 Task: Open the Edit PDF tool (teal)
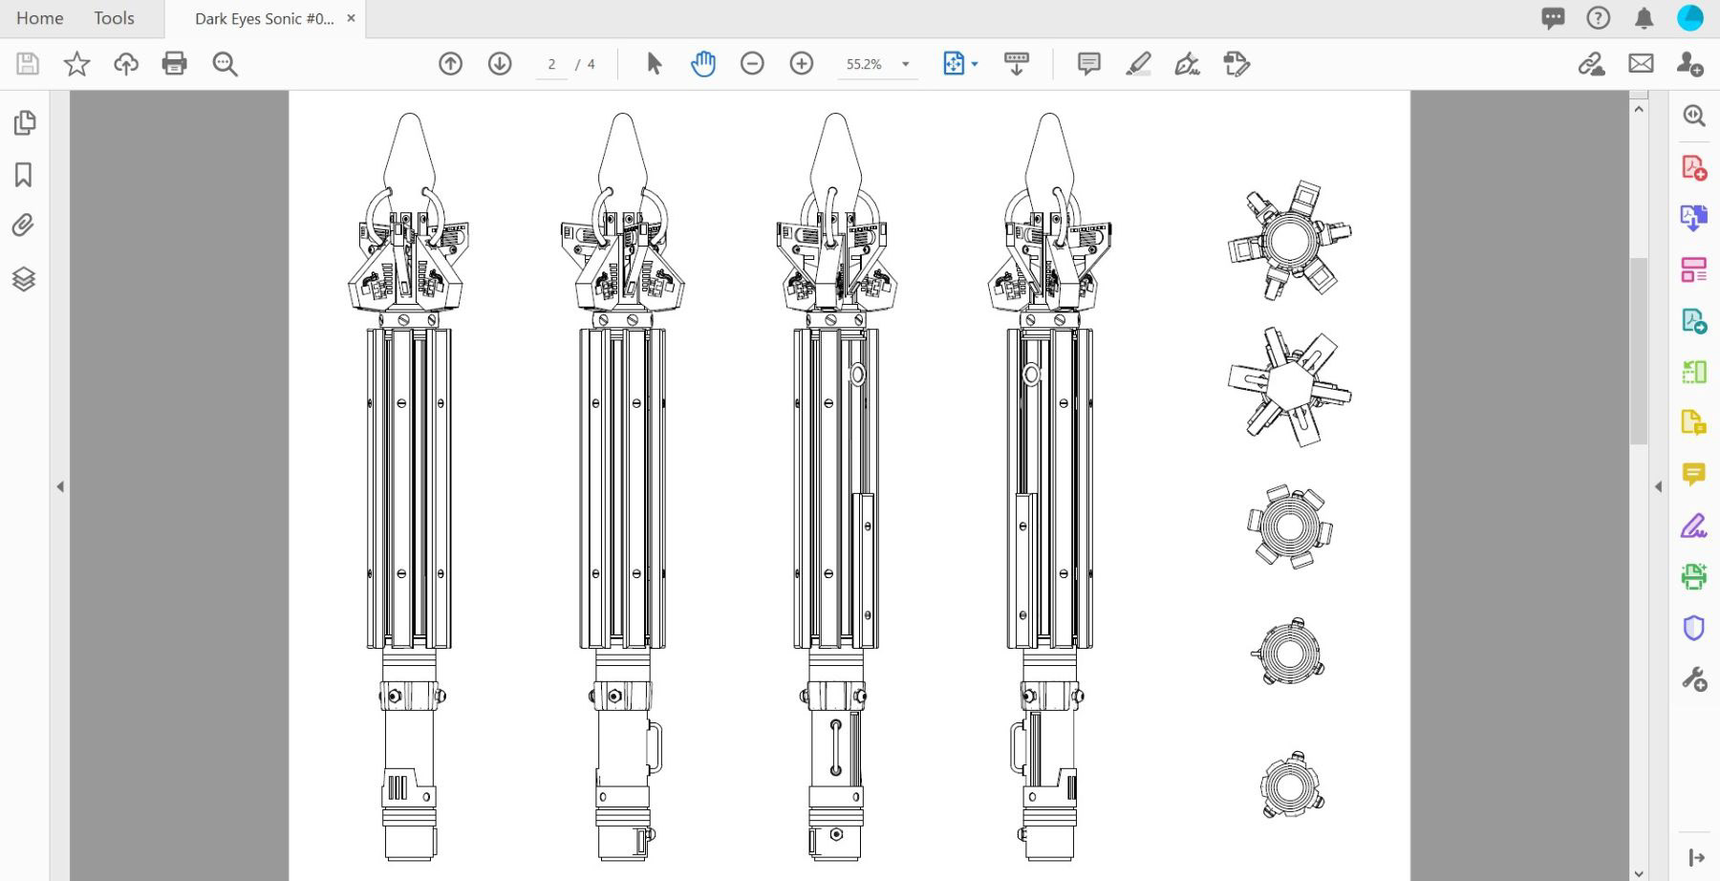click(1694, 320)
